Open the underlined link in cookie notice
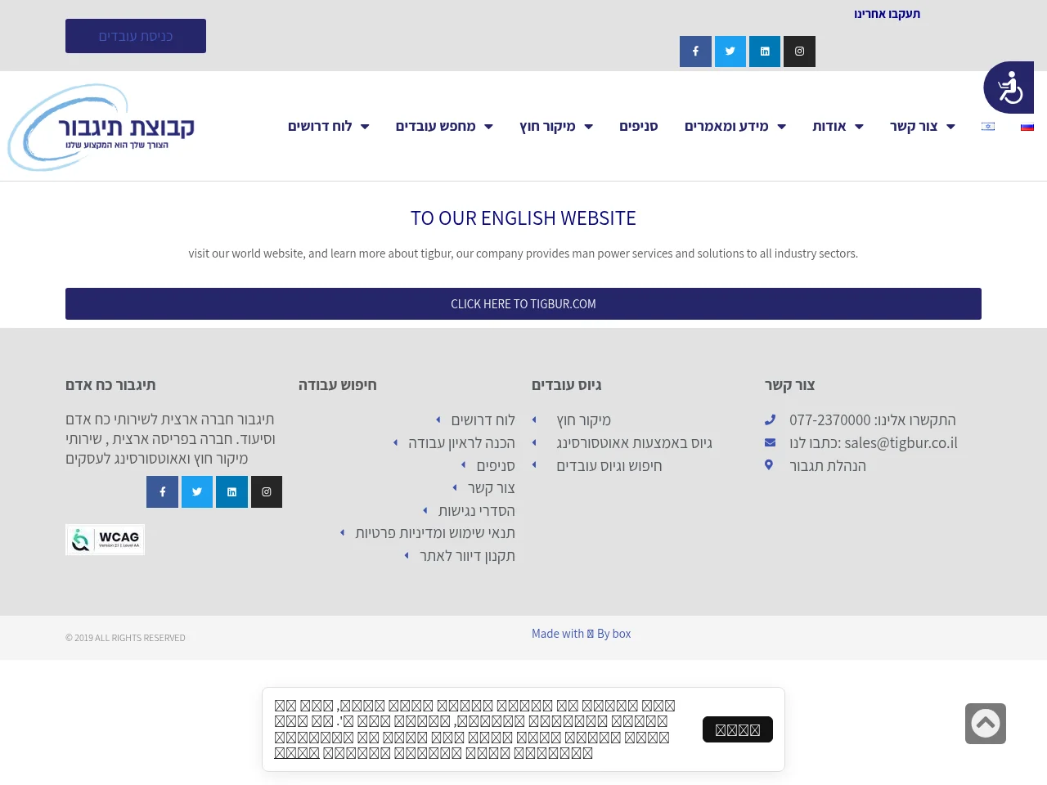Screen dimensions: 1047x785 coord(297,753)
